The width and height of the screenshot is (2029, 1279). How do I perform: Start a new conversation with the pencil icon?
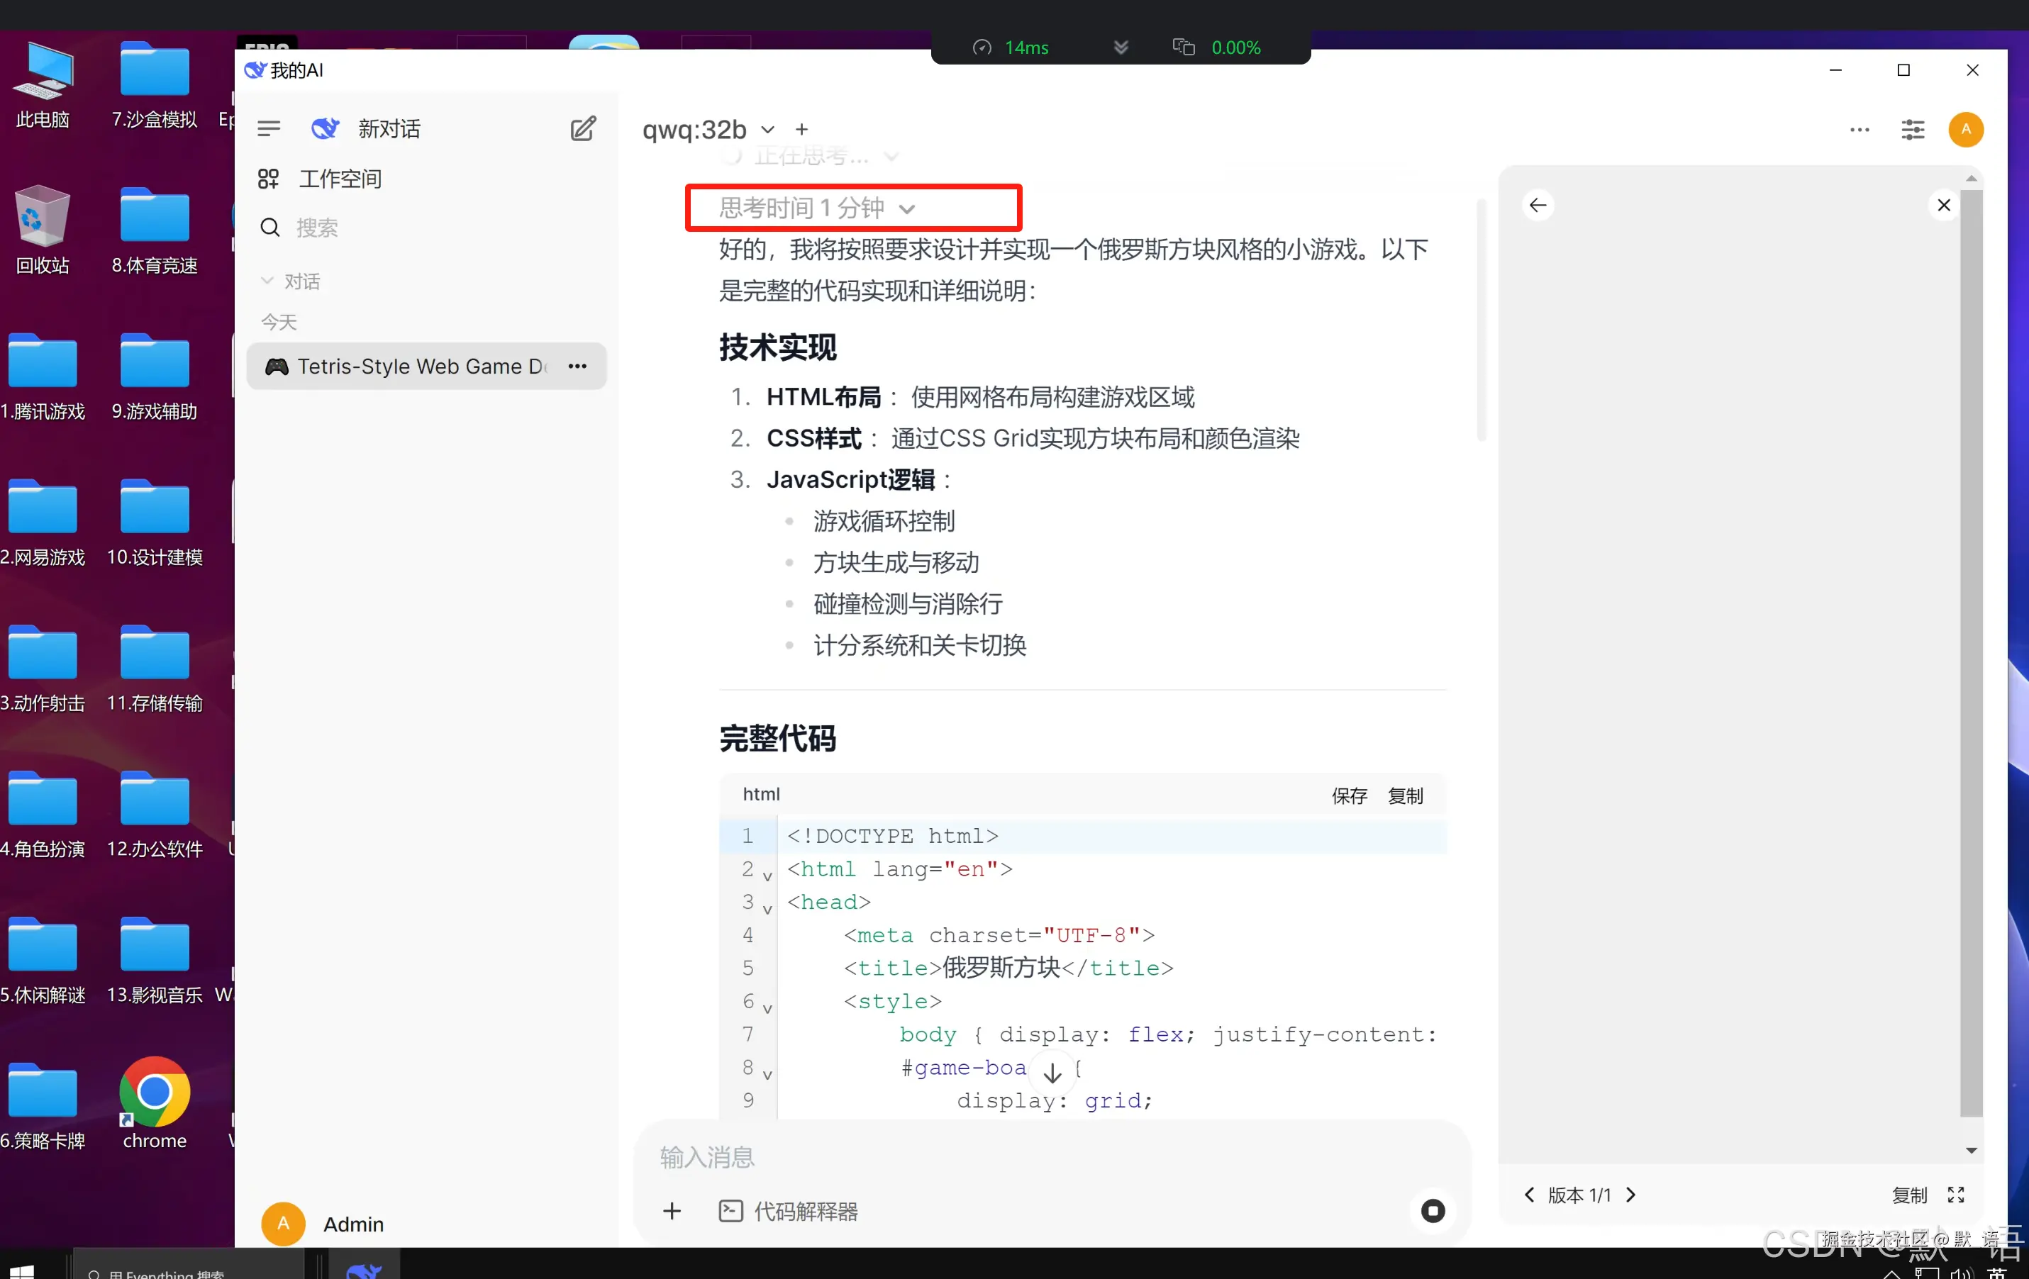582,128
